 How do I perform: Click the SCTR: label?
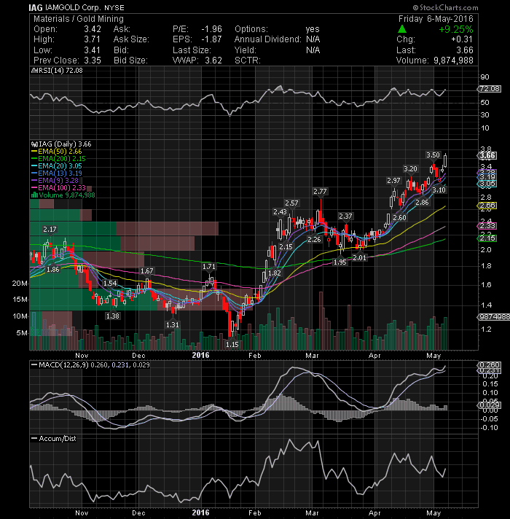click(248, 61)
